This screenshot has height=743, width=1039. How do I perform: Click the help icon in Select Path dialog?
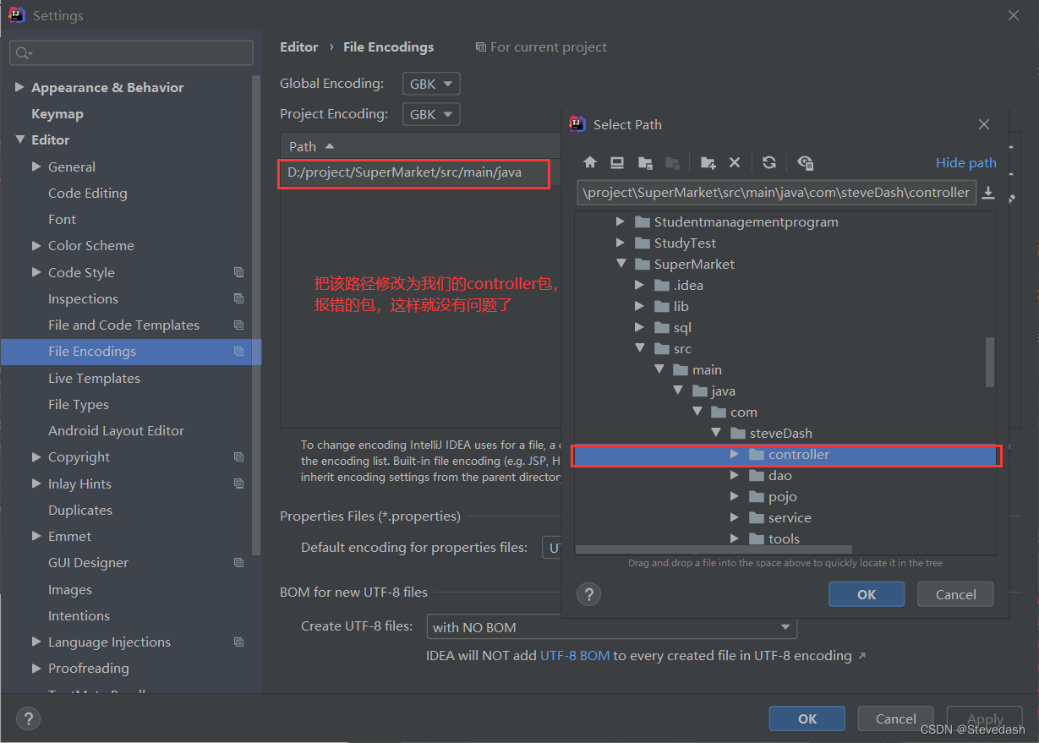(x=588, y=594)
